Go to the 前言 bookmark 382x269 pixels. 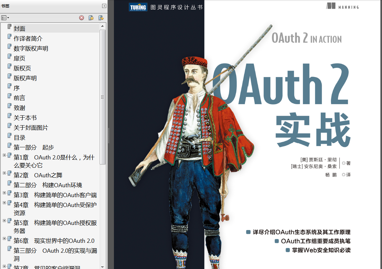pos(19,98)
